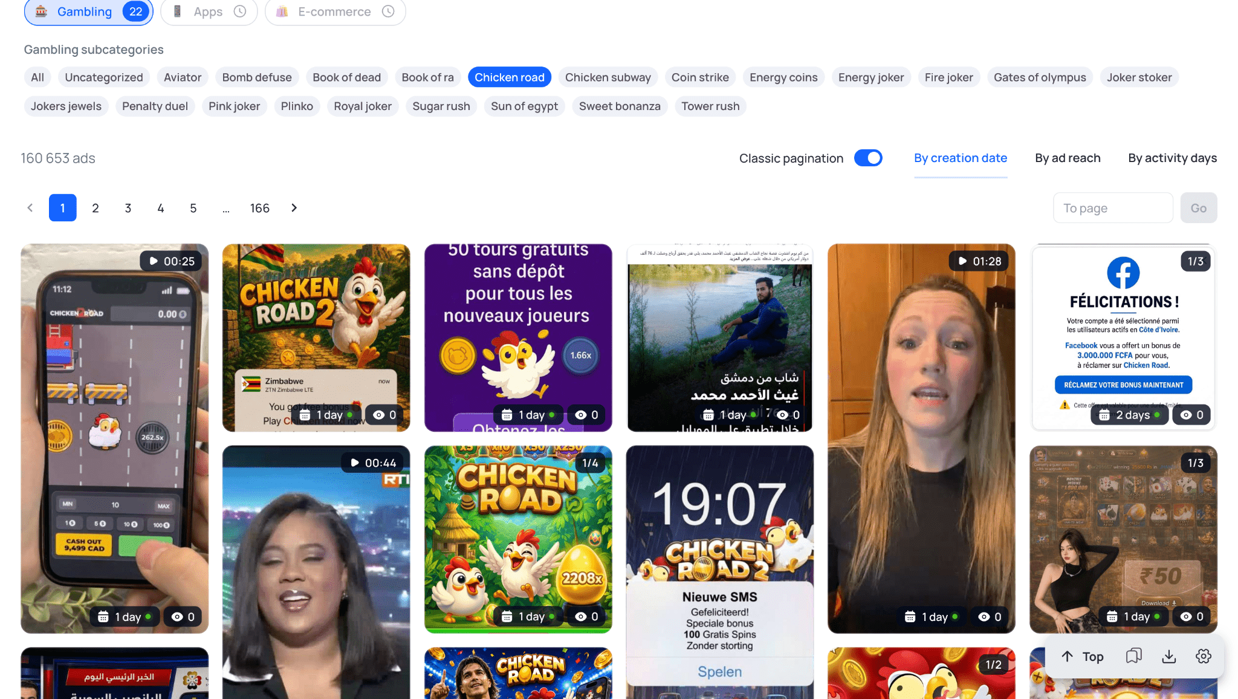Filter by Uncategorized subcategory
The image size is (1238, 699).
[104, 77]
